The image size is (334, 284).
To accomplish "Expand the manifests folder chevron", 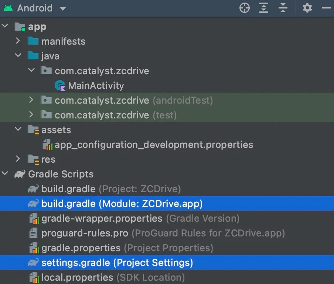I will 18,41.
